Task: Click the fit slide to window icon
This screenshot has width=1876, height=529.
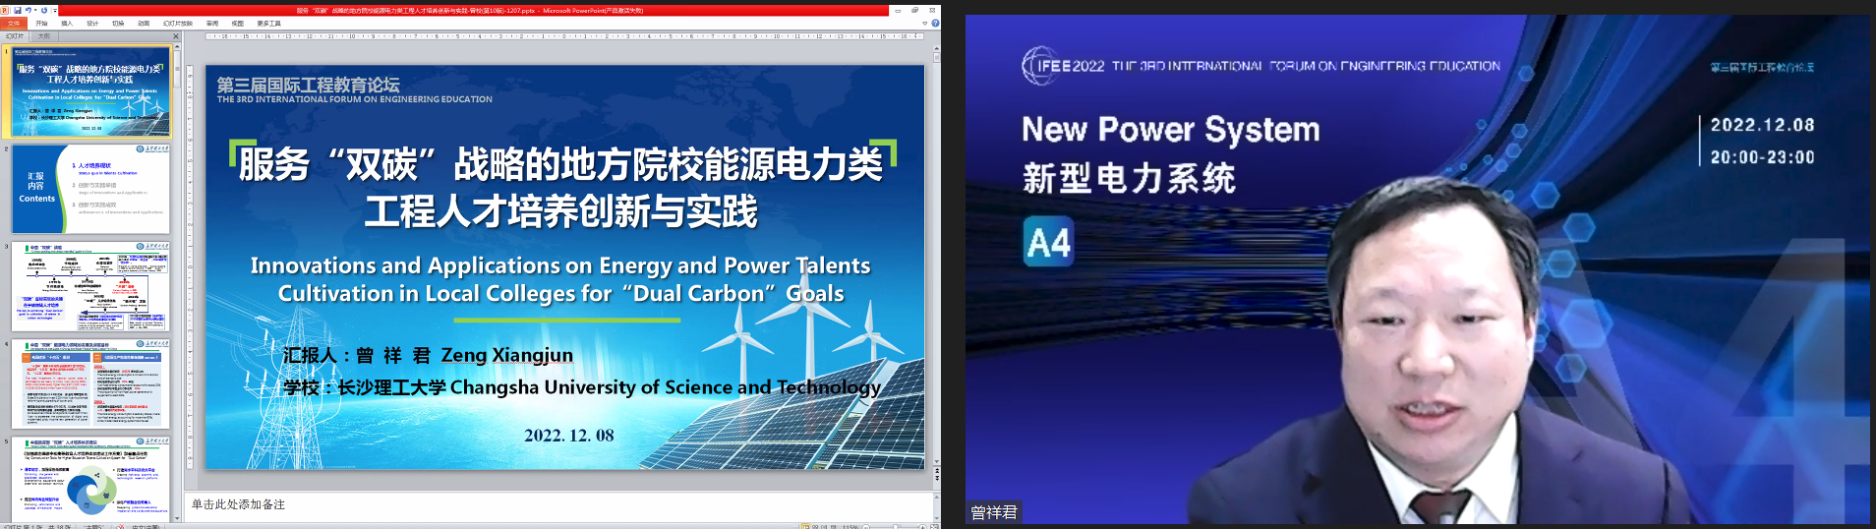Action: pos(934,526)
